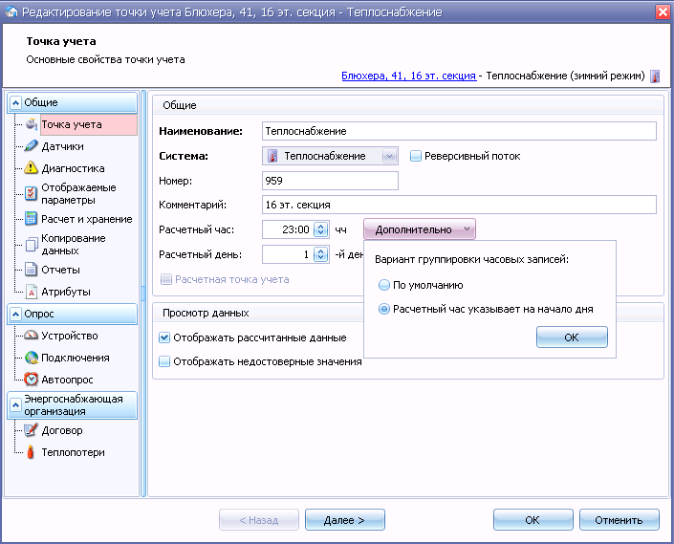The image size is (674, 544).
Task: Select the По умолчанию radio option
Action: pos(384,285)
